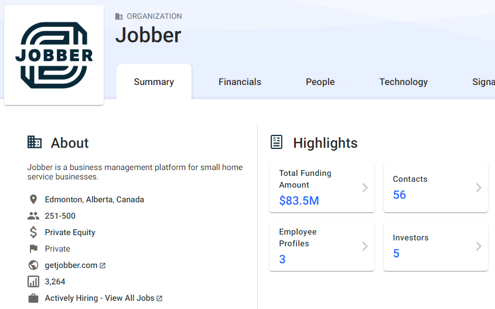Expand the Employee Profiles chevron
This screenshot has height=309, width=495.
364,246
